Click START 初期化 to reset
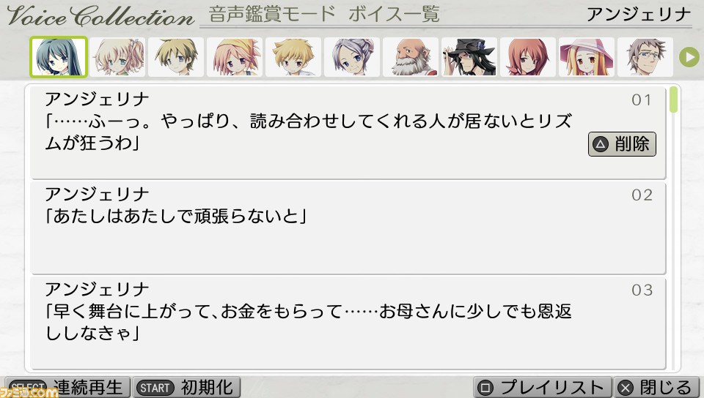Screen dimensions: 704x398 (186, 387)
